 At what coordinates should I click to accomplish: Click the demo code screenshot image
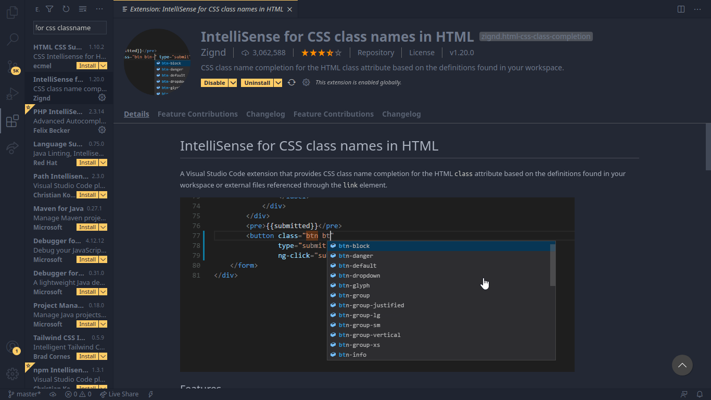[377, 284]
